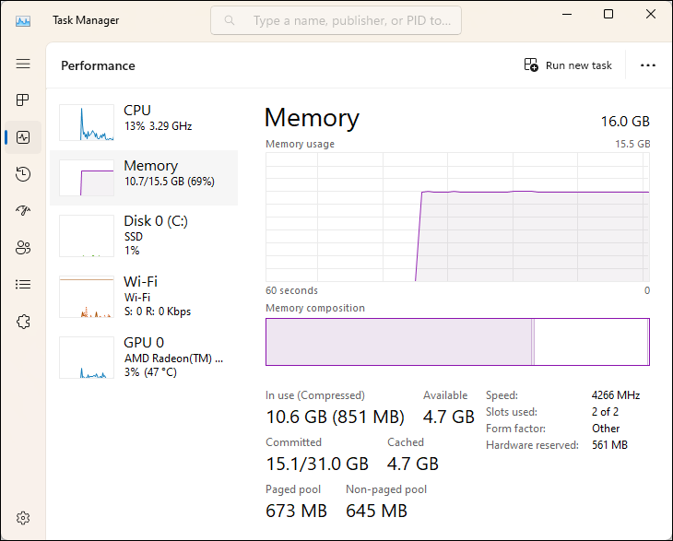Click the Hardware reserved value 561 MB
This screenshot has width=673, height=541.
coord(609,445)
